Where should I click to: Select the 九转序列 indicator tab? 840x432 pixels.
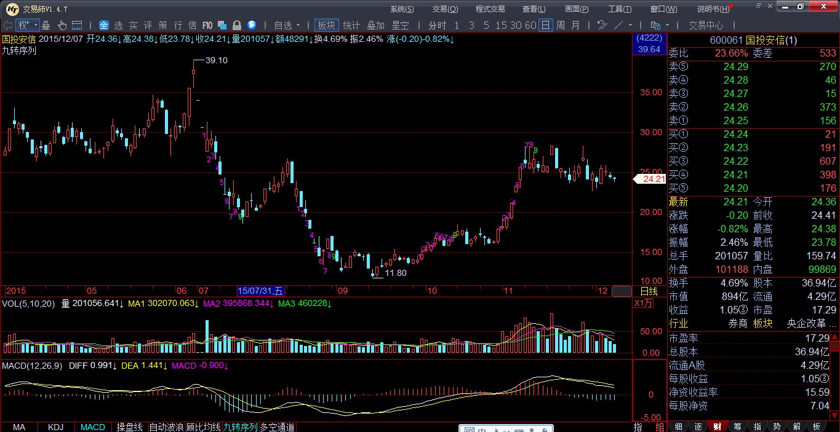point(240,427)
